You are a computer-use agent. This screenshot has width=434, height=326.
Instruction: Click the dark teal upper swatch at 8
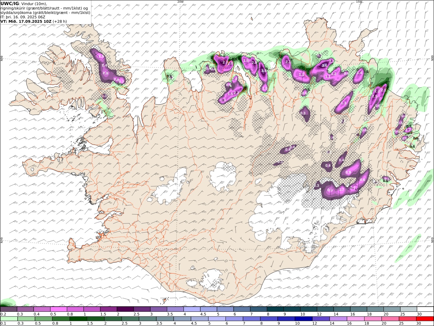coord(275,309)
